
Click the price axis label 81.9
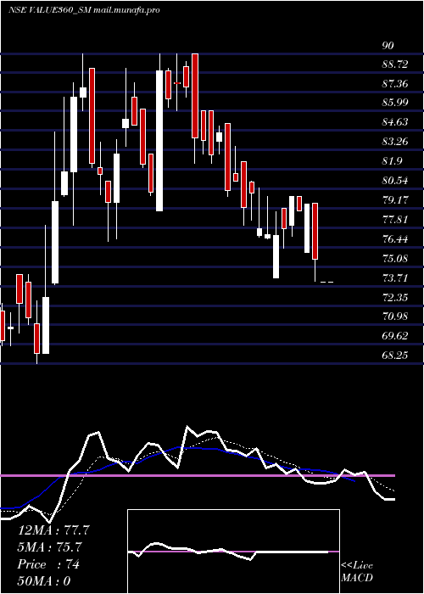(x=393, y=161)
